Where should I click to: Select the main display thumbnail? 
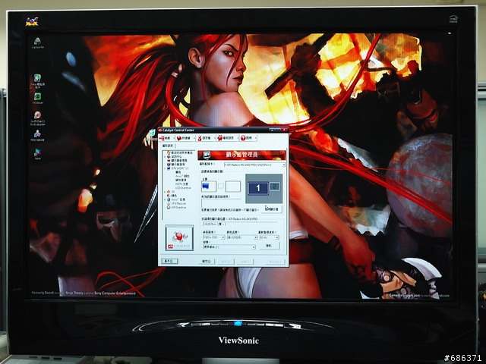pyautogui.click(x=209, y=187)
